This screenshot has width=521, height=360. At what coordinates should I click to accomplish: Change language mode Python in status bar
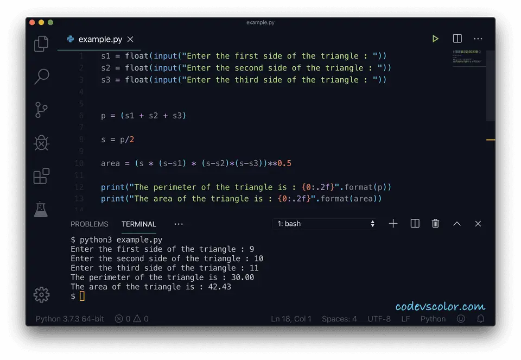coord(433,319)
